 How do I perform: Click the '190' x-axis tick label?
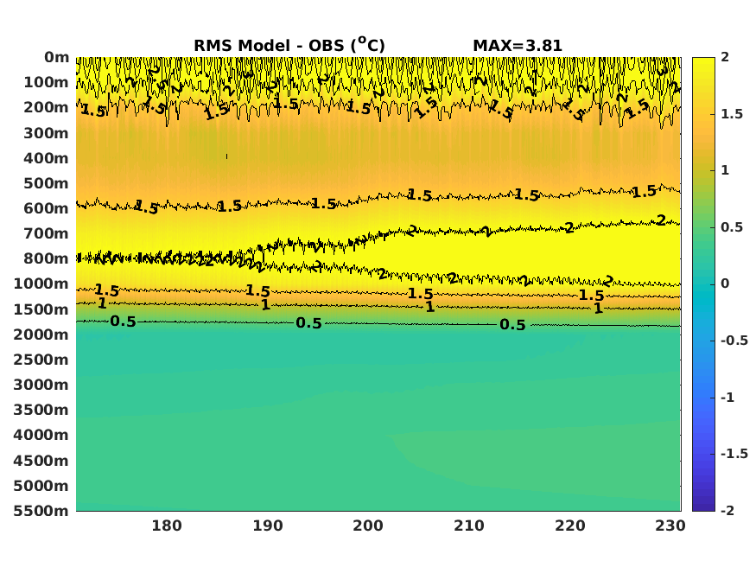tap(268, 525)
